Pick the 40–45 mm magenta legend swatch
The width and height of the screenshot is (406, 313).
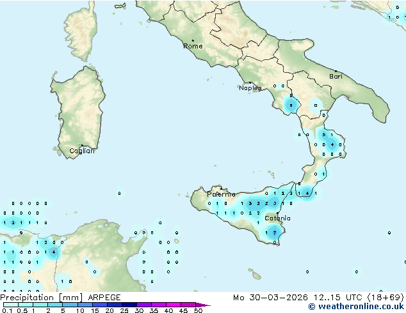point(174,305)
